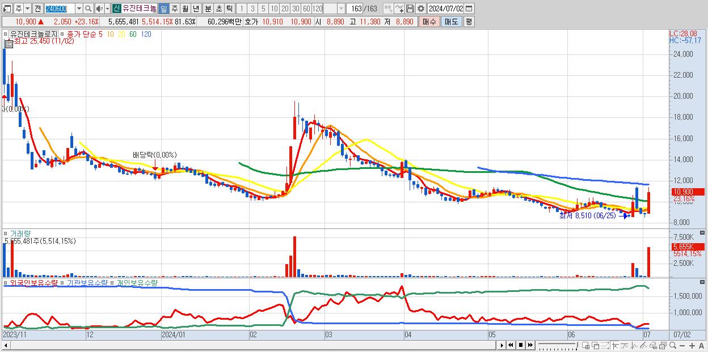The width and height of the screenshot is (708, 352).
Task: Click the dashed-line chart icon in bottom toolbar
Action: coord(605,345)
